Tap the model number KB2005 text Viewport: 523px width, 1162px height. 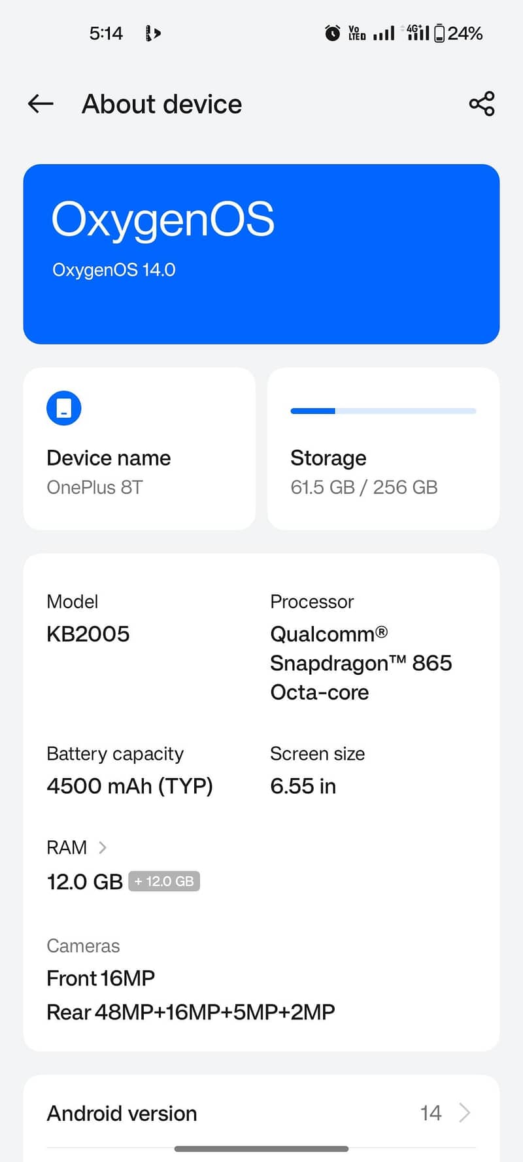click(88, 633)
